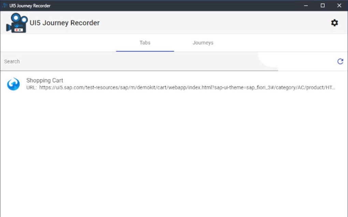Click the Search placeholder text
Screen dimensions: 348x217
click(x=12, y=62)
